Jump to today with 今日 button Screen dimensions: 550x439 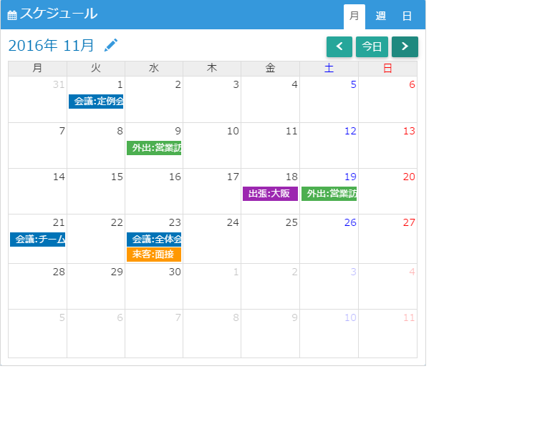(372, 46)
